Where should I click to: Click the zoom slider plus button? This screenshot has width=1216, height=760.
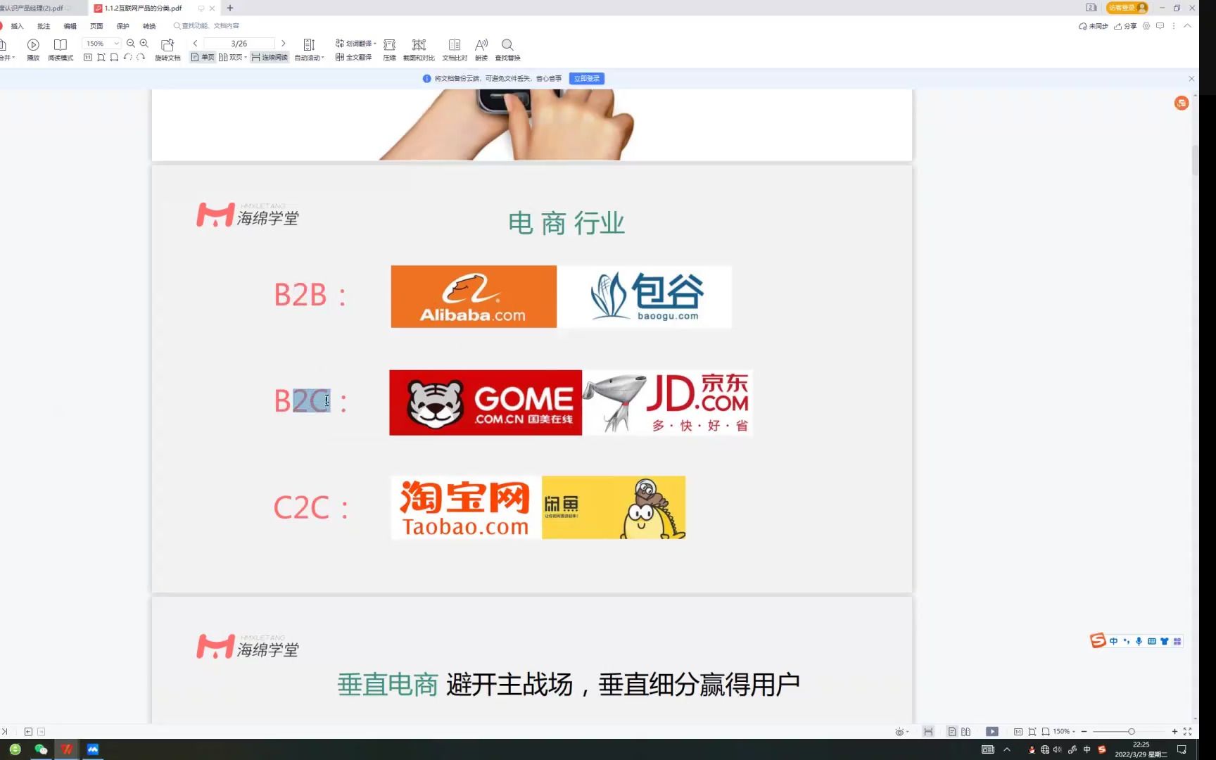click(x=1174, y=731)
